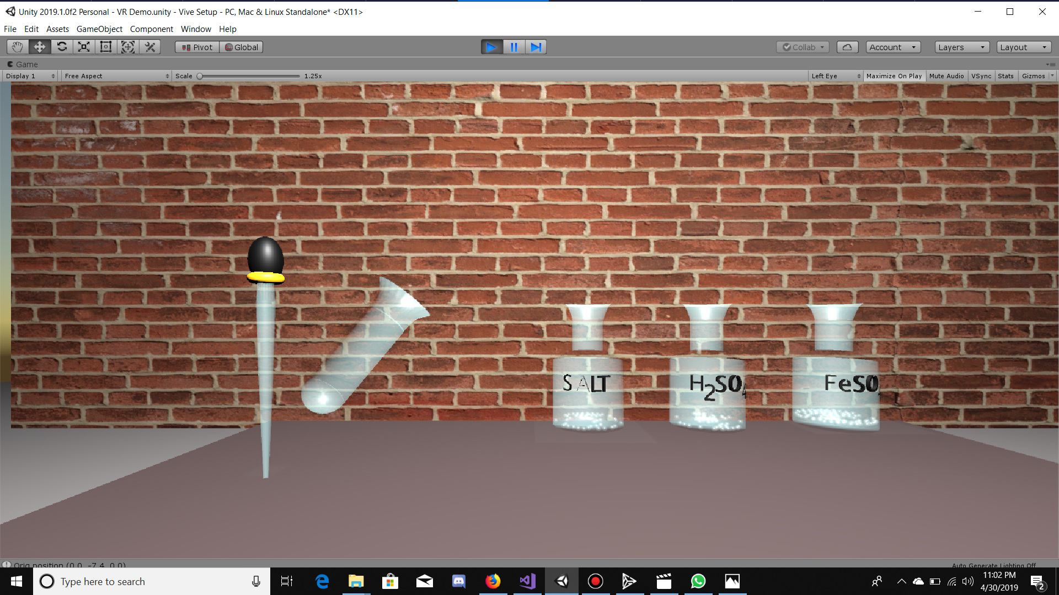1059x595 pixels.
Task: Open WhatsApp from the taskbar
Action: [698, 581]
